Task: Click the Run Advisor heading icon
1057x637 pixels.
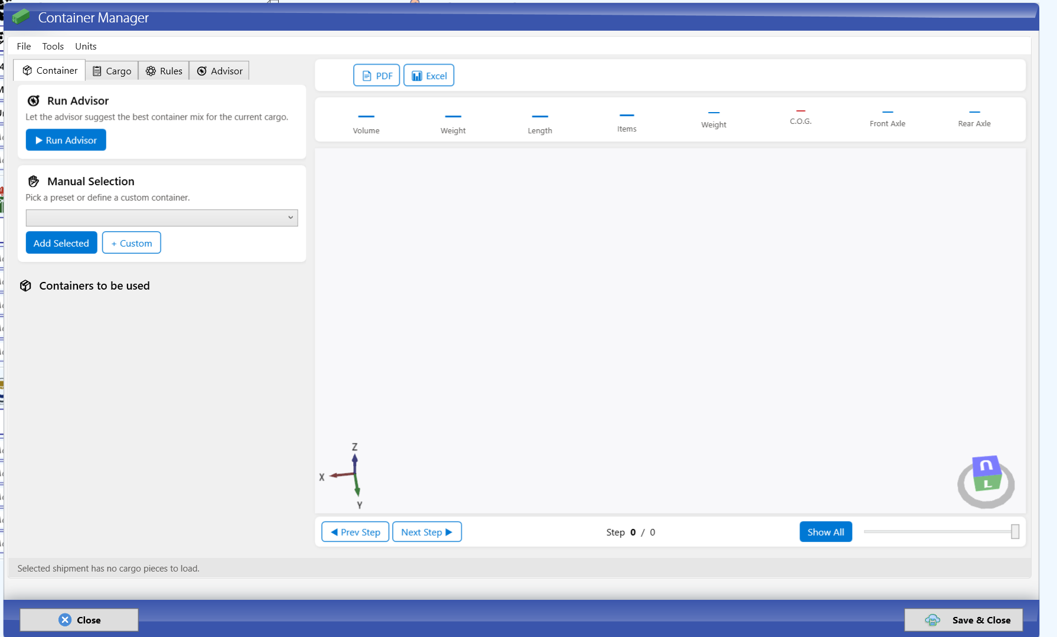Action: point(34,101)
